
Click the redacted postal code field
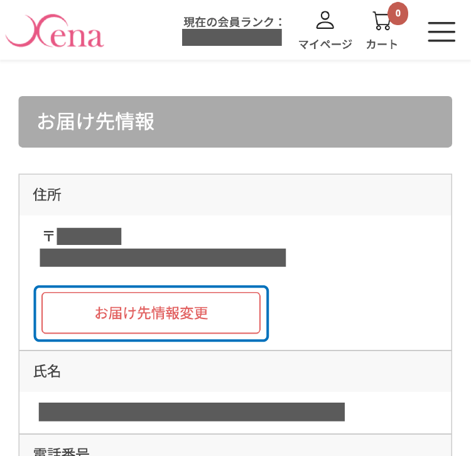[89, 237]
